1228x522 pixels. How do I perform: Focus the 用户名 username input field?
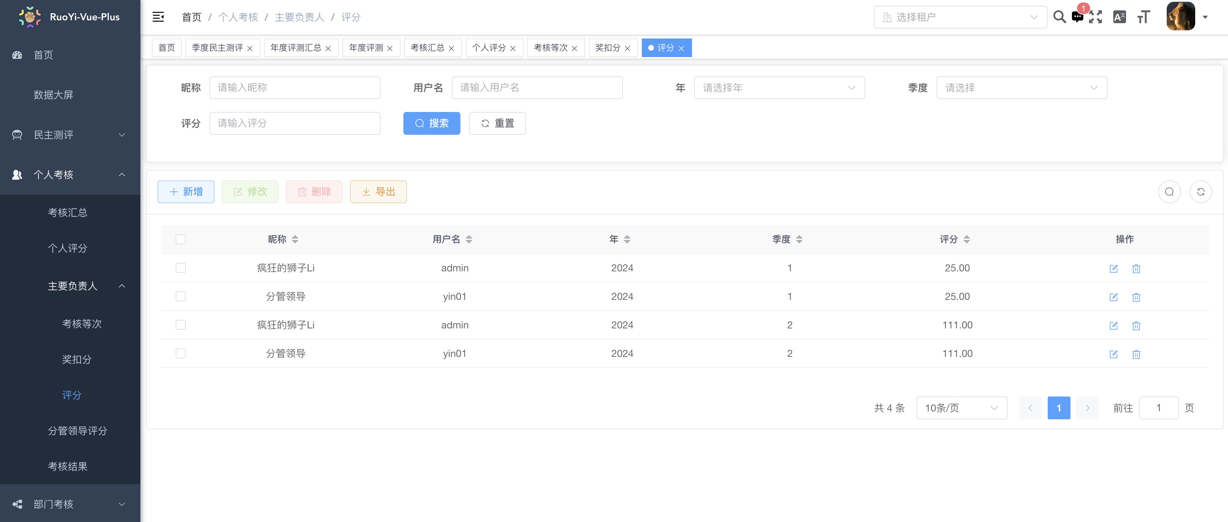537,88
